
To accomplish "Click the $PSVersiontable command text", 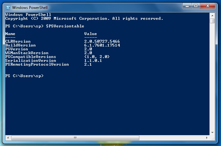I will point(65,26).
